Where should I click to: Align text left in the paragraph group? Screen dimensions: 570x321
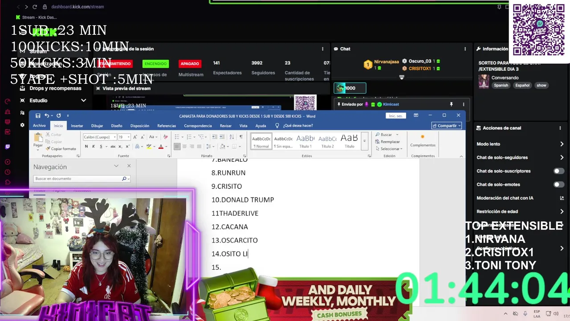177,146
